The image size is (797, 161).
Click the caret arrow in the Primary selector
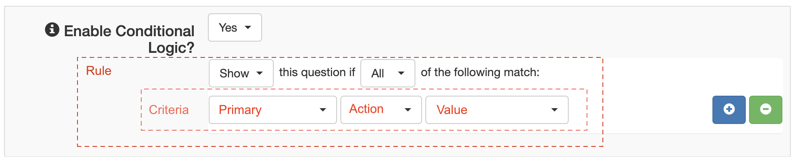tap(323, 110)
